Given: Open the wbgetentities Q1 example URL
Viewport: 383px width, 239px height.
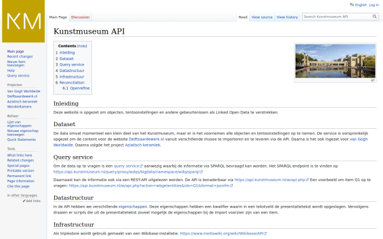Looking at the screenshot, I should pyautogui.click(x=151, y=186).
